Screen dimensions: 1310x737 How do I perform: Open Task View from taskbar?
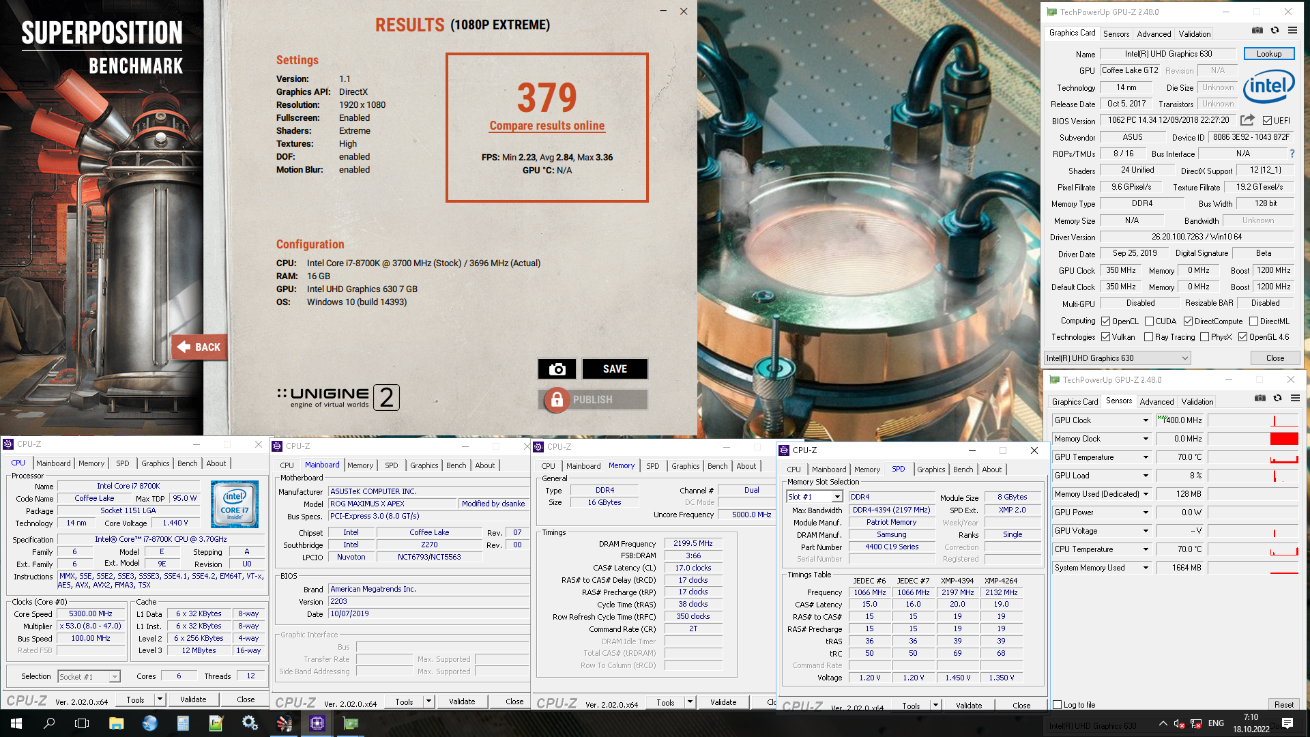(x=82, y=723)
